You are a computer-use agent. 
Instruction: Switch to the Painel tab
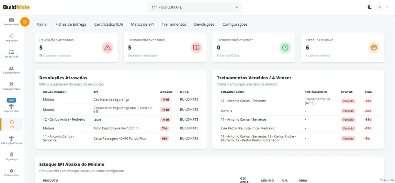pos(42,24)
